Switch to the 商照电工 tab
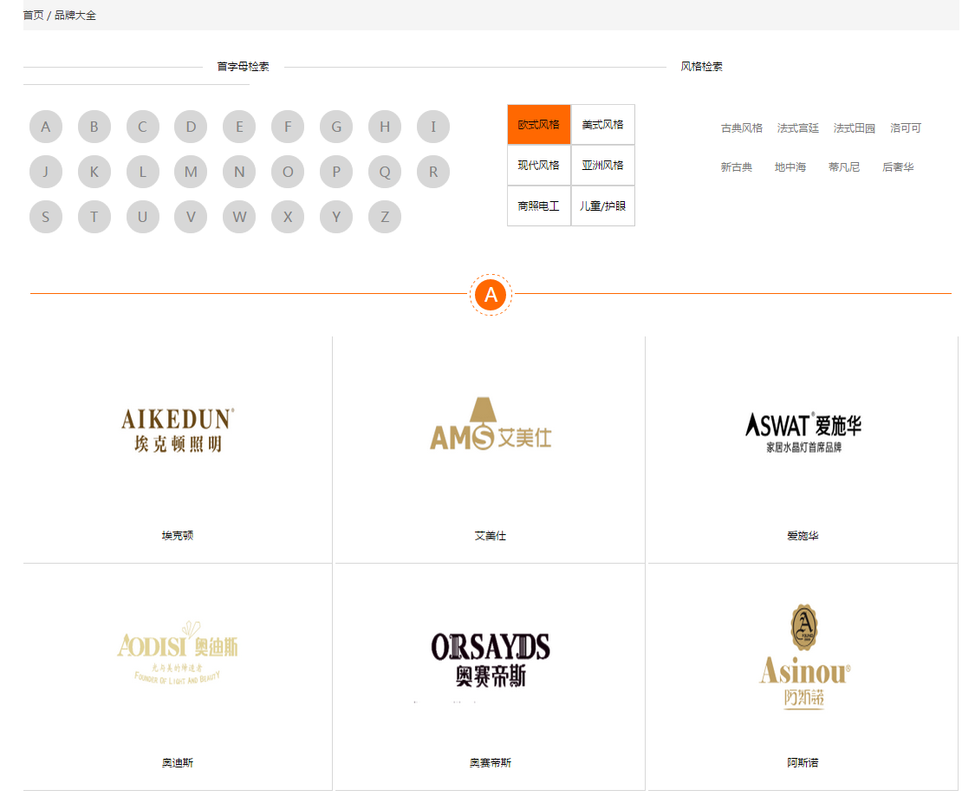Screen dimensions: 975x803 coord(539,206)
